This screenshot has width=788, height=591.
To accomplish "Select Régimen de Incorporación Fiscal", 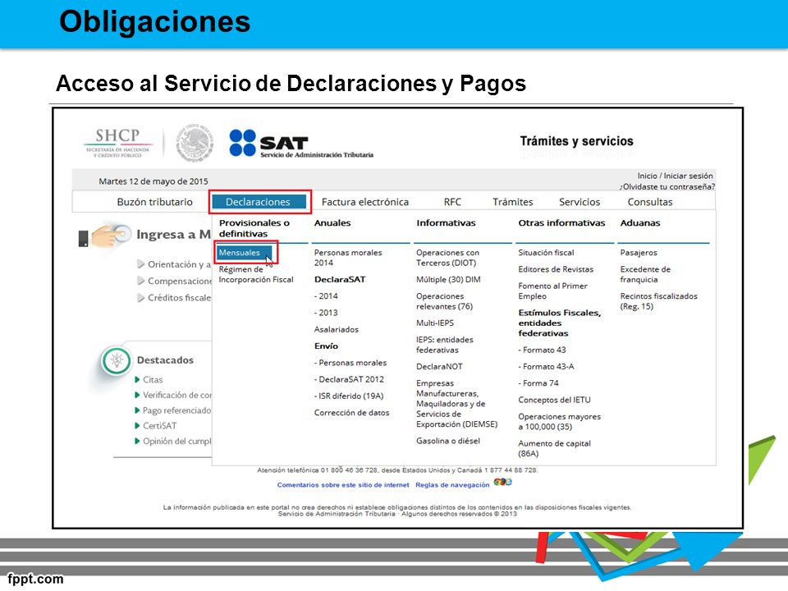I will click(256, 274).
